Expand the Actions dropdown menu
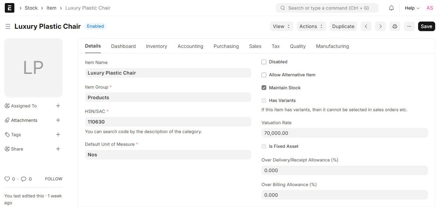The height and width of the screenshot is (207, 441). [x=311, y=26]
